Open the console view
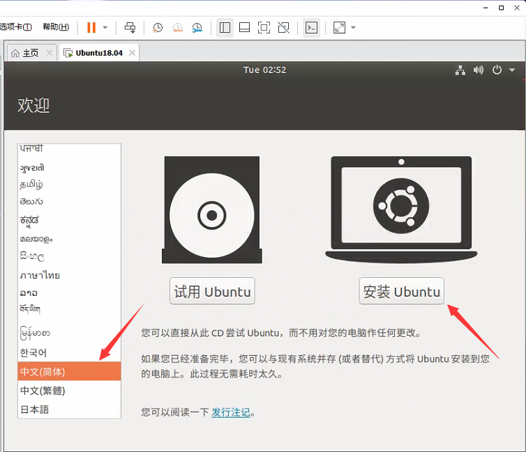Viewport: 526px width, 452px height. tap(311, 27)
